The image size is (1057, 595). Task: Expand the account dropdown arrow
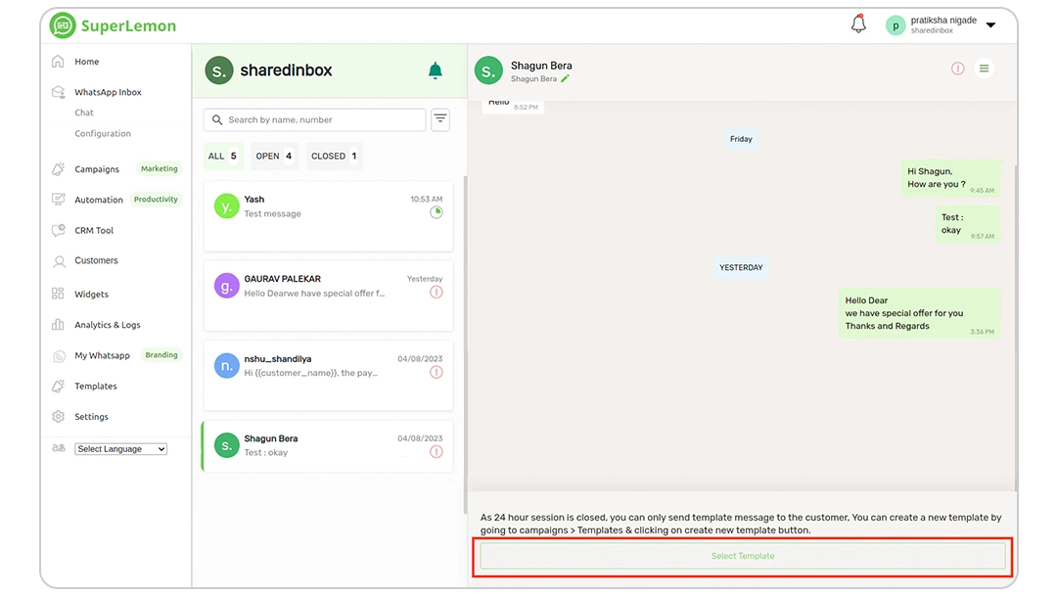coord(990,24)
